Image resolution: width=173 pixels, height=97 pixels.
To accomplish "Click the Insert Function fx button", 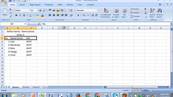I will point(39,24).
